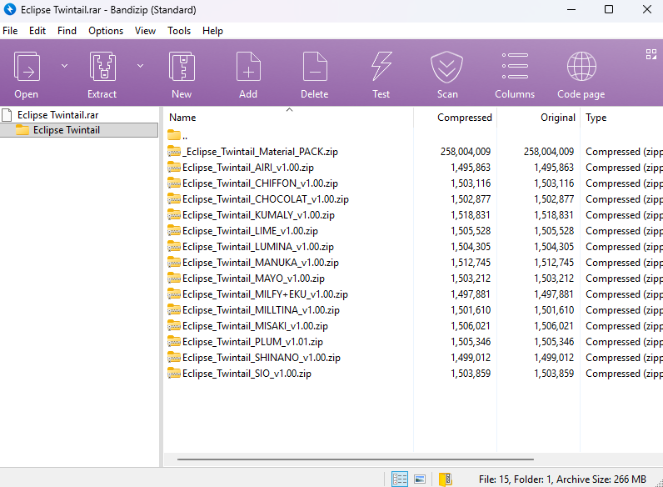Click the parent folder '..' entry
The width and height of the screenshot is (663, 487).
point(177,136)
